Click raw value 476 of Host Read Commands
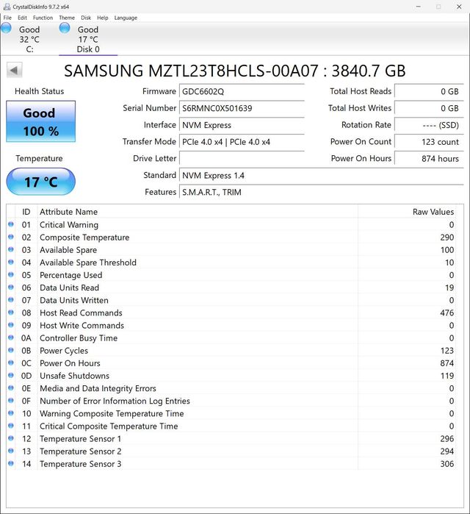The height and width of the screenshot is (514, 470). click(446, 313)
